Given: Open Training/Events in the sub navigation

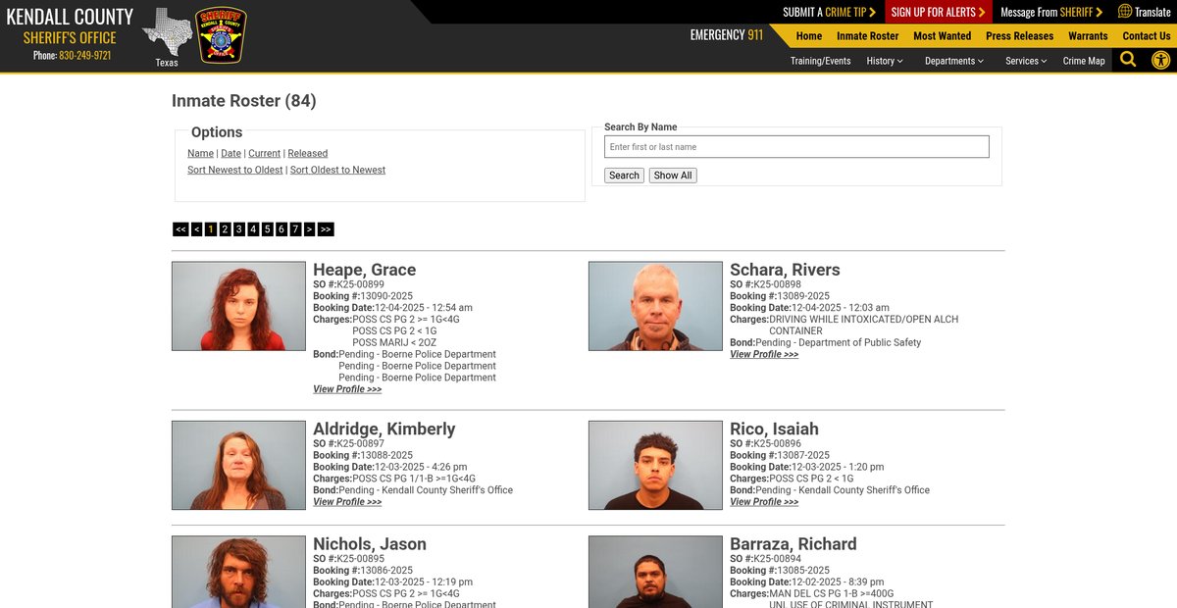Looking at the screenshot, I should [x=821, y=61].
